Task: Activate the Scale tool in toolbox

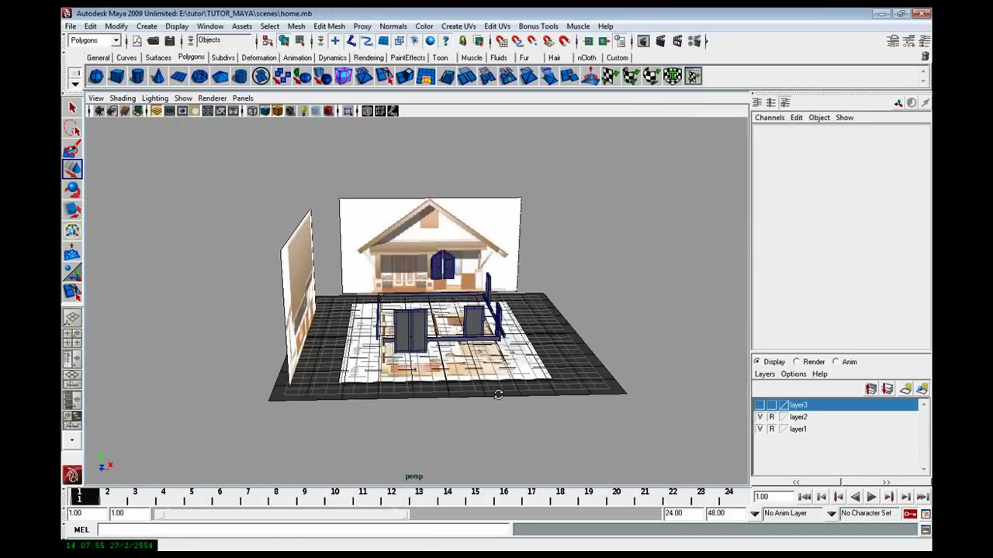Action: (x=72, y=209)
